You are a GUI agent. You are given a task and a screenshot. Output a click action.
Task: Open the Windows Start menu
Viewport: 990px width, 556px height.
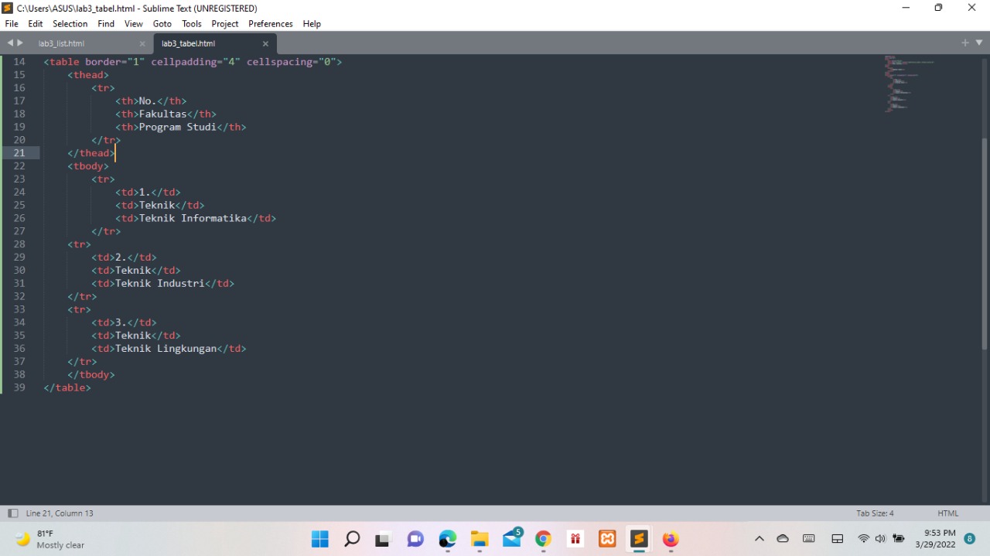coord(319,539)
